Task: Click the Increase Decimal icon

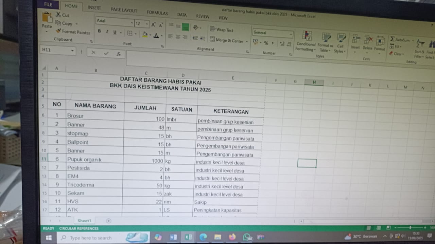Action: [x=282, y=44]
